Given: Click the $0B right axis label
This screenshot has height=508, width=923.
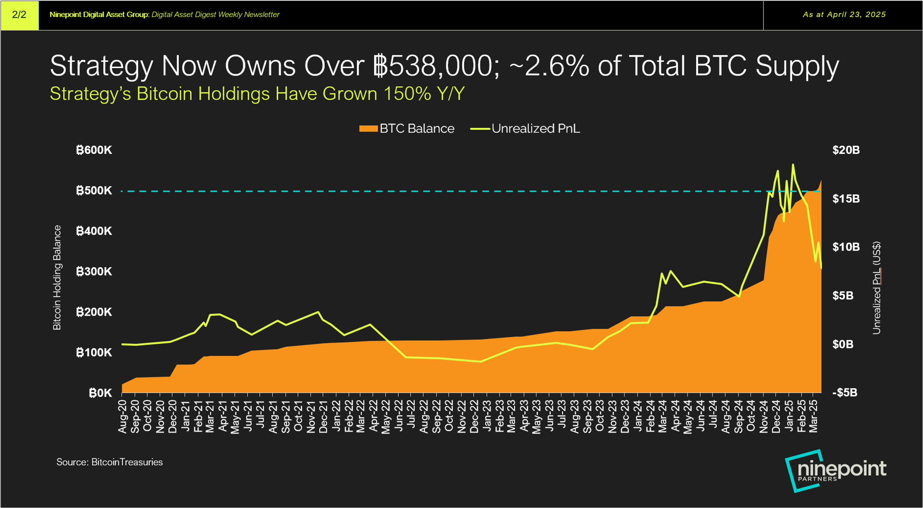Looking at the screenshot, I should (843, 344).
